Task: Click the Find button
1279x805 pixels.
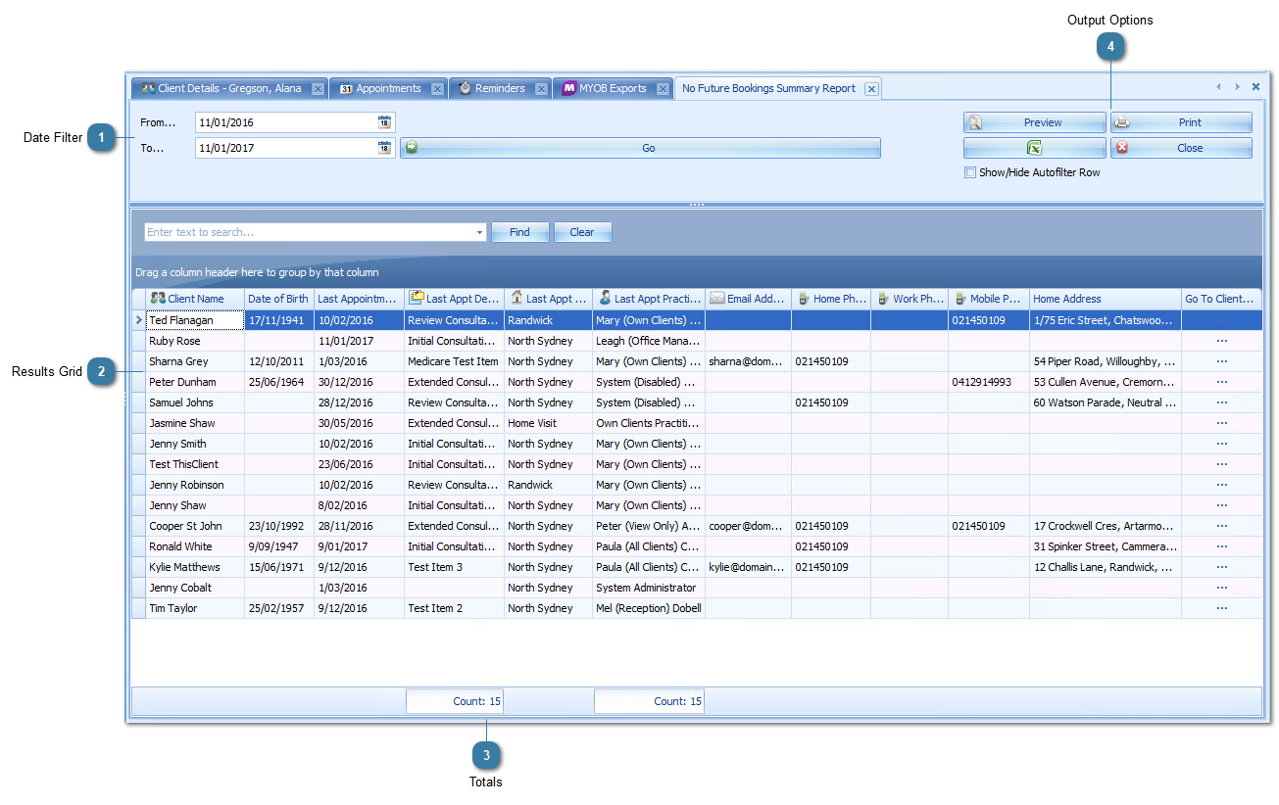Action: (519, 232)
